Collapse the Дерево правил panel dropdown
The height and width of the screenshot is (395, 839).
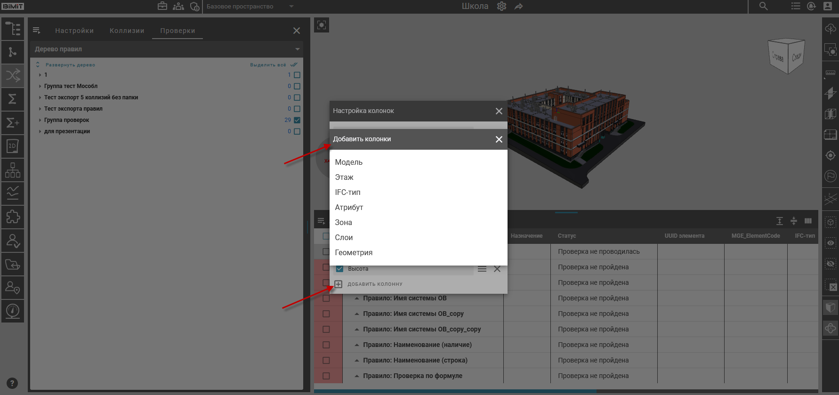pyautogui.click(x=297, y=49)
